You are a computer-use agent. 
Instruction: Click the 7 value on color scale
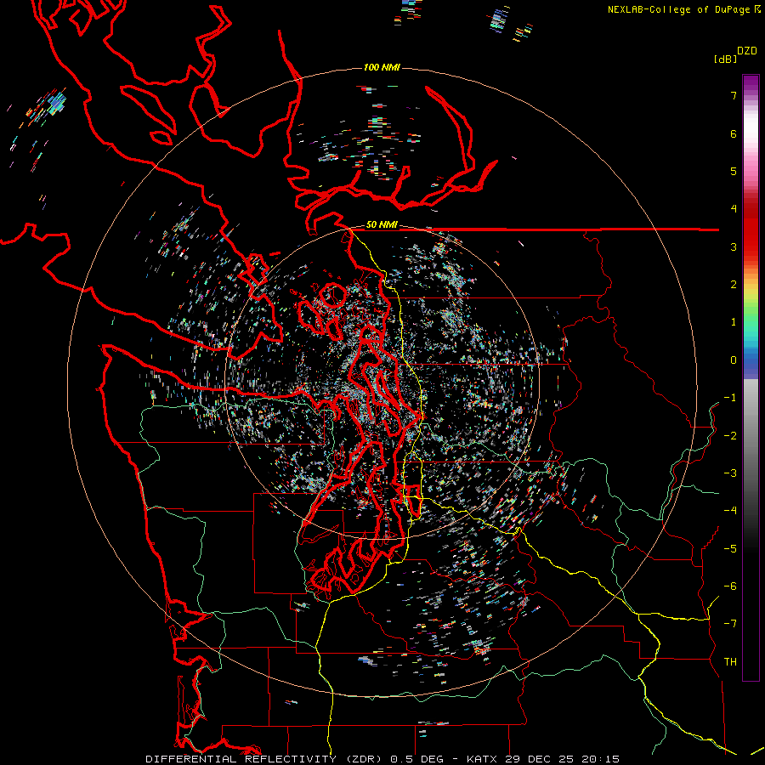click(x=734, y=95)
